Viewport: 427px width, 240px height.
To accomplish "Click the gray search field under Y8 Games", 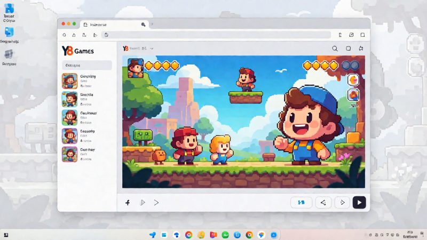I will tap(87, 65).
